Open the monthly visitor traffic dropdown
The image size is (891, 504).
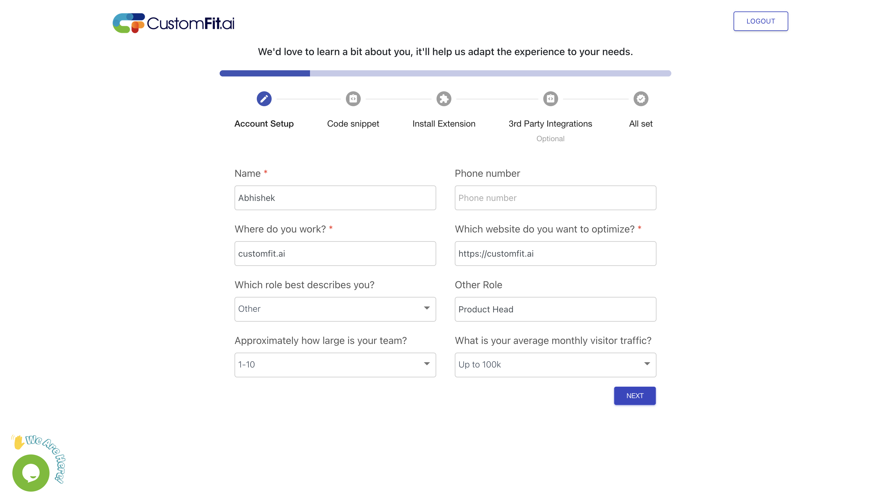(555, 365)
